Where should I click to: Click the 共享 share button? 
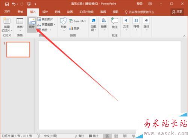coord(177,12)
